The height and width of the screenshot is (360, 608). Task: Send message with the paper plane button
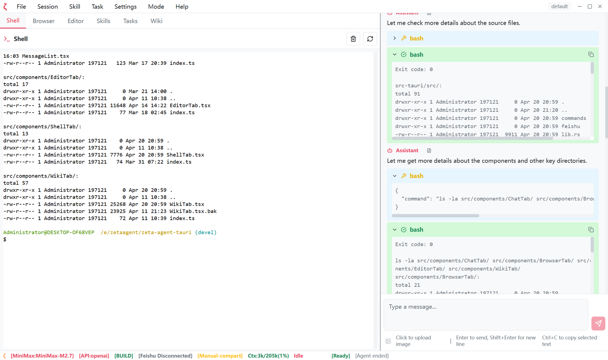(x=598, y=323)
